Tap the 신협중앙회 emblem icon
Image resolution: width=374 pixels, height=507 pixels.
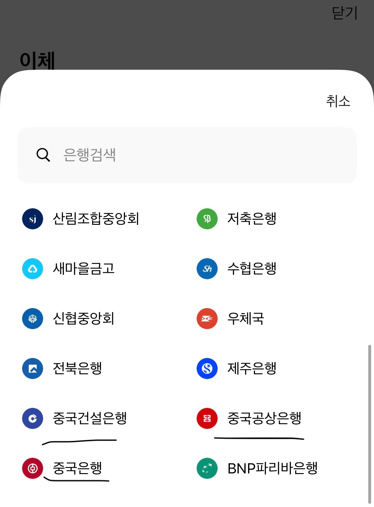[x=33, y=319]
